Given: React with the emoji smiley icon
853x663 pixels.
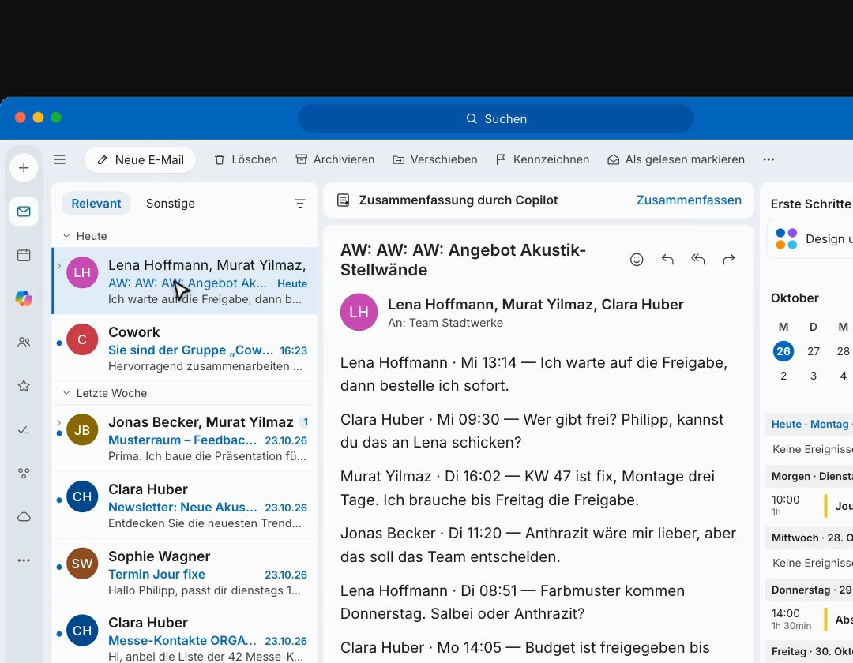Looking at the screenshot, I should point(637,259).
